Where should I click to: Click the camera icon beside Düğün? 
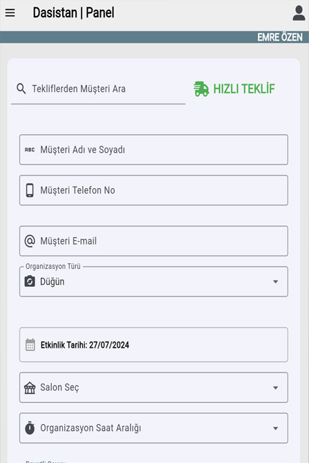(30, 281)
